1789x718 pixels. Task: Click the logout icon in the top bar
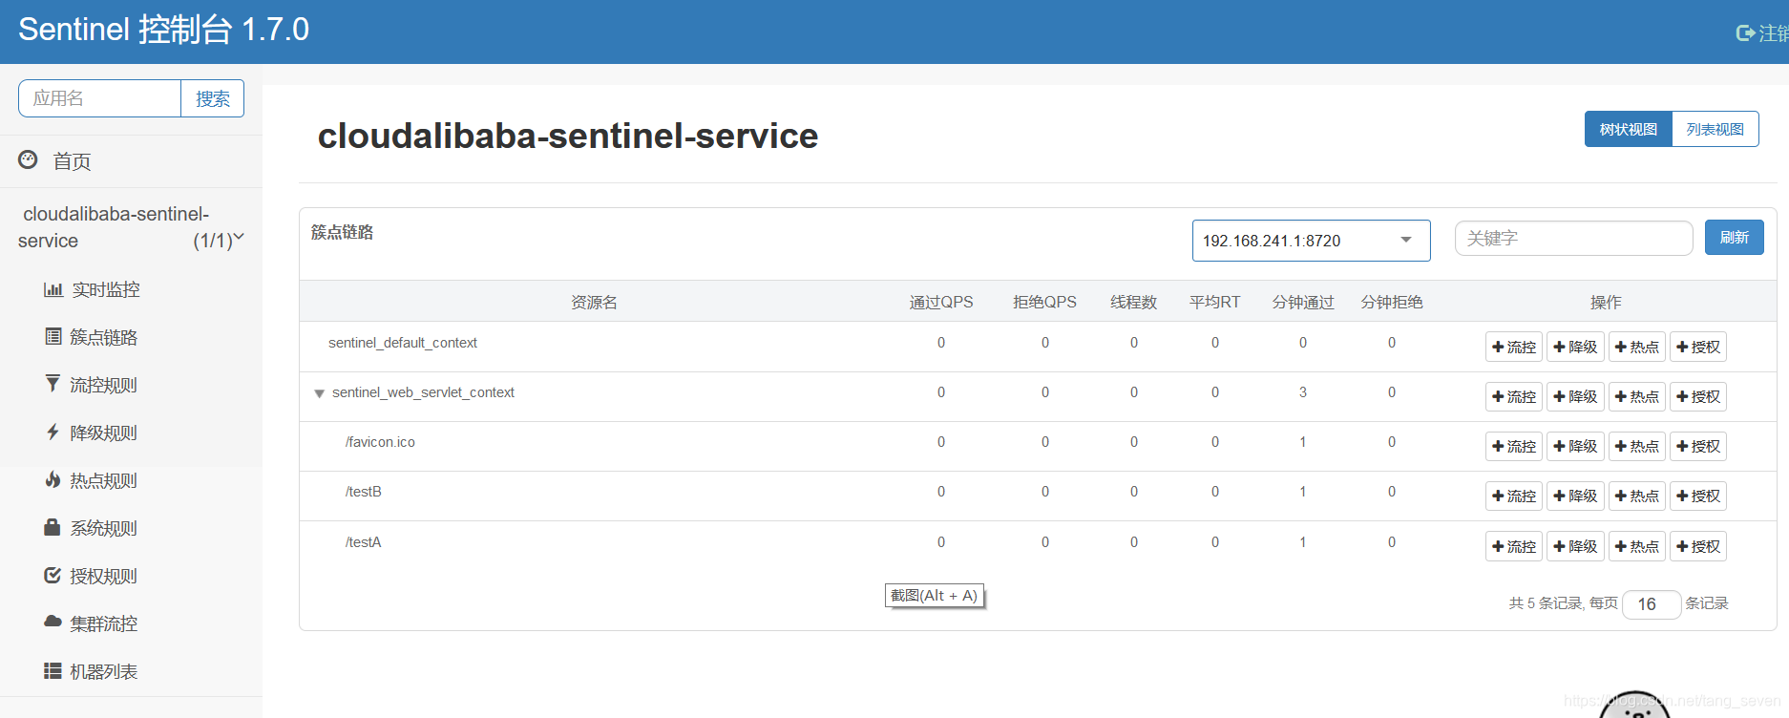1745,33
